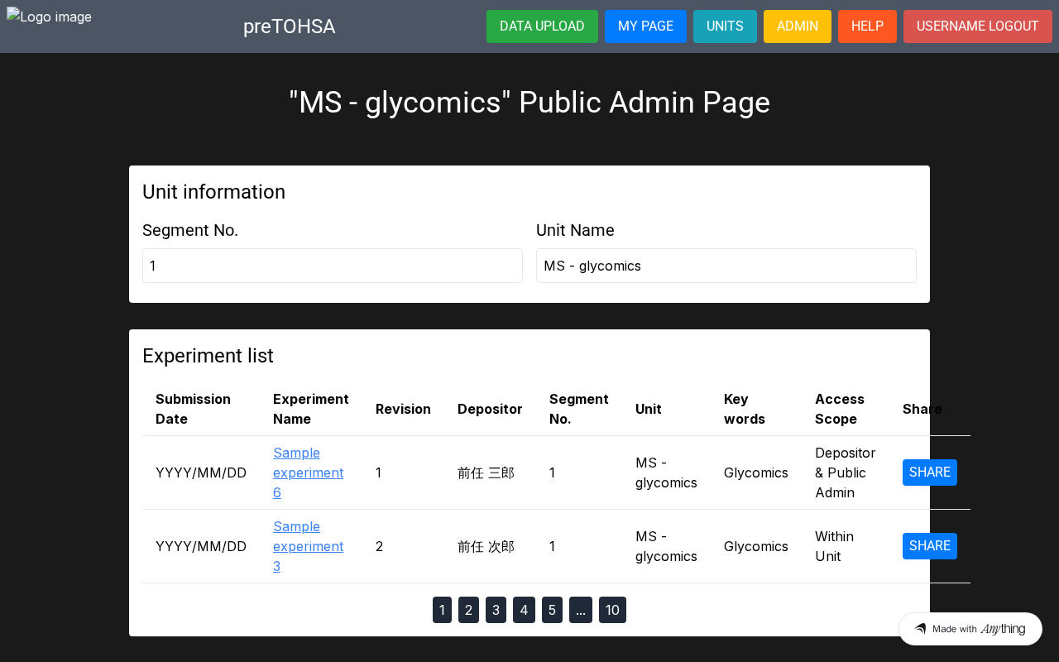Focus the Unit Name input field
This screenshot has width=1059, height=662.
click(726, 266)
